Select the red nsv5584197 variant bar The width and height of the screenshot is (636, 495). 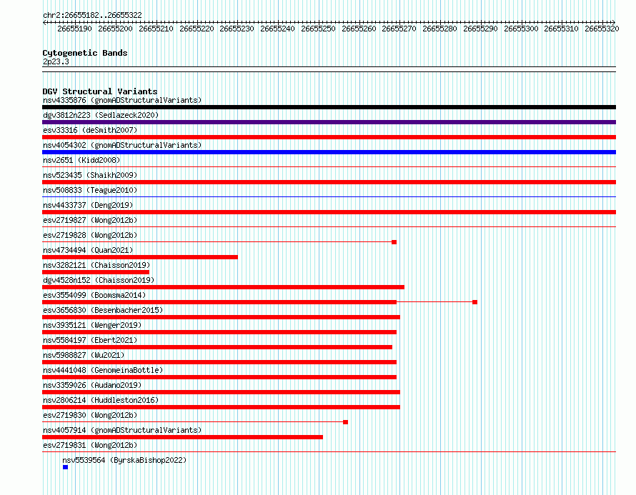(217, 347)
